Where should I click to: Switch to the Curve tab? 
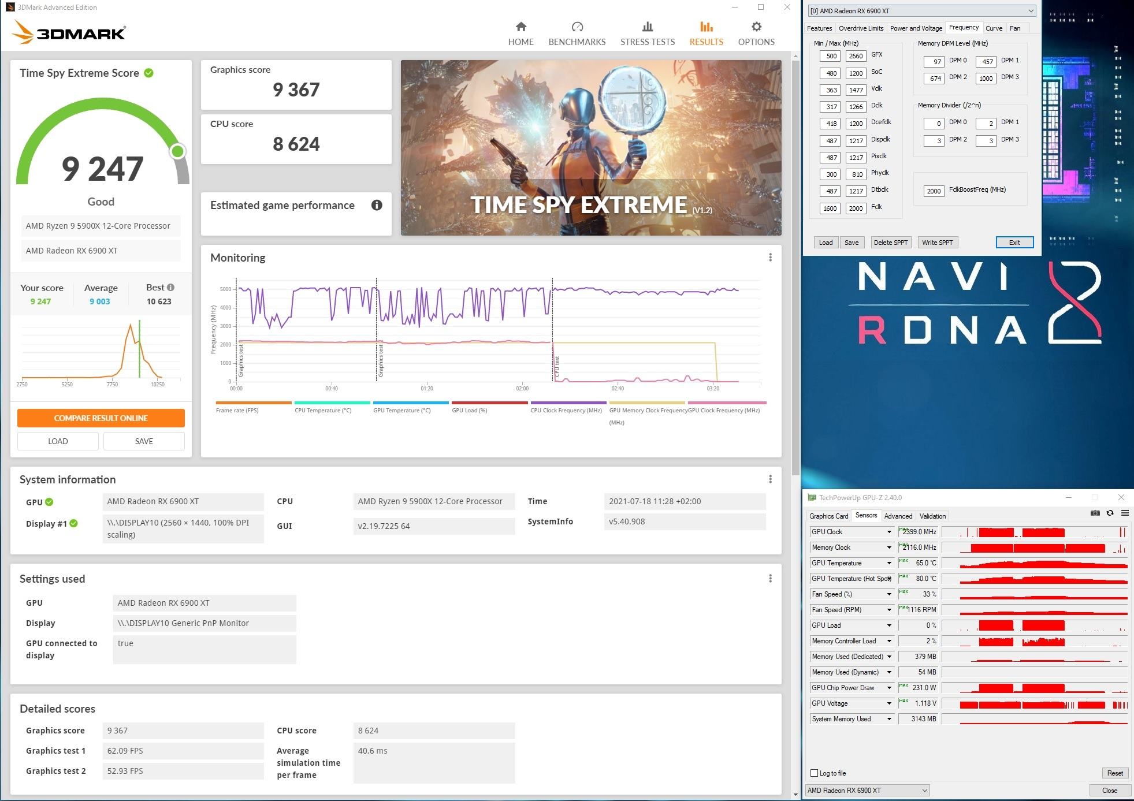point(994,28)
